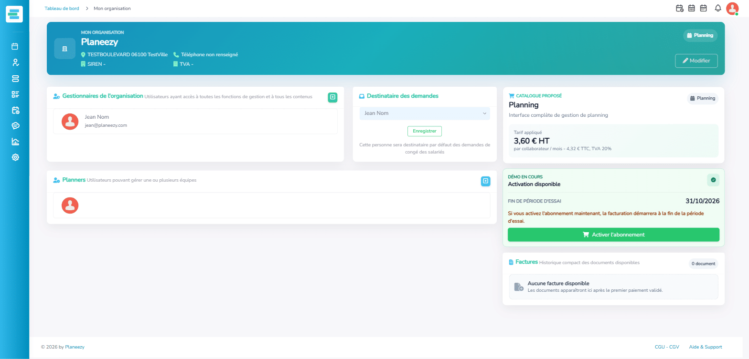
Task: Click the Planeezy footer link
Action: pos(75,347)
